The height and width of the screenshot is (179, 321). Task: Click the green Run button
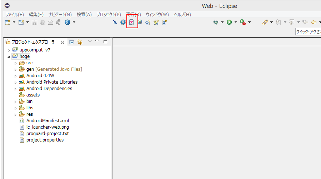(229, 22)
